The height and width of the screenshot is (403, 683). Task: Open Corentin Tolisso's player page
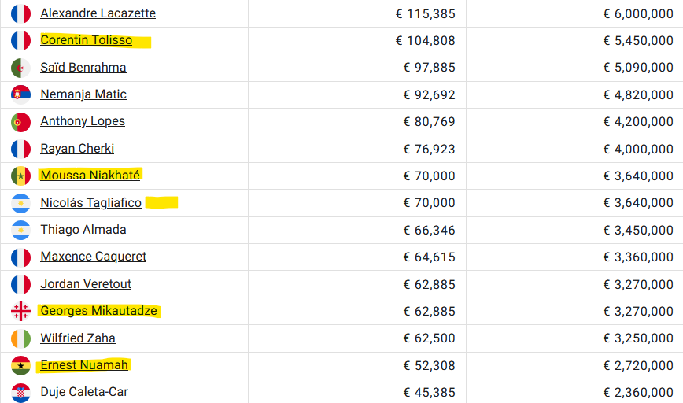coord(87,40)
